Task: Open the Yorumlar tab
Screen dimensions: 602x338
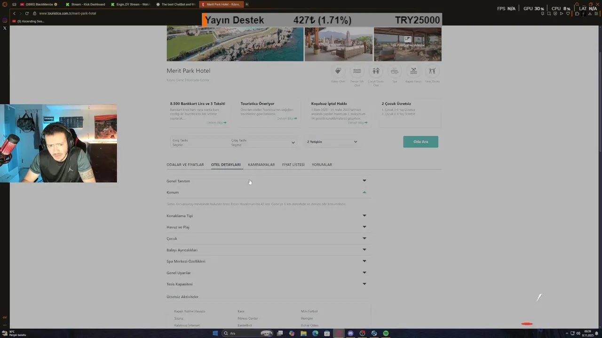Action: (x=322, y=165)
